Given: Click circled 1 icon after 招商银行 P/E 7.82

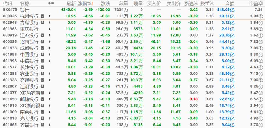Looking at the screenshot, I should pos(261,42).
